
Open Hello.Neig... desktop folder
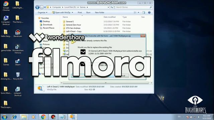point(6,33)
